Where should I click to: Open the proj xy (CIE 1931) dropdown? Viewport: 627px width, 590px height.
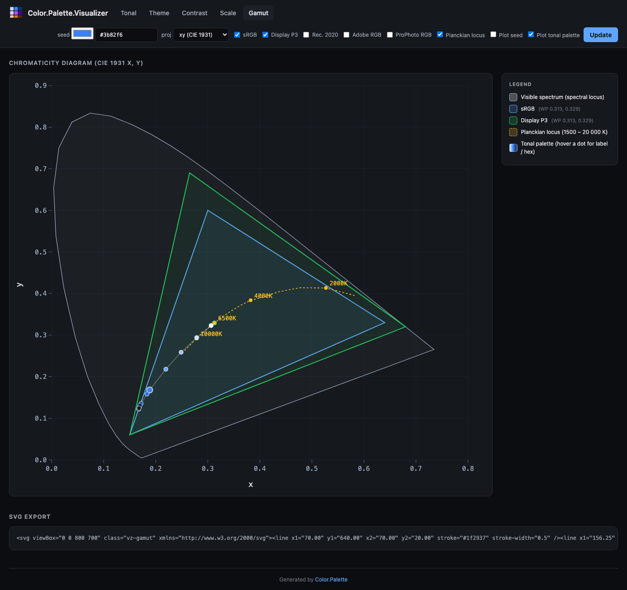coord(201,35)
